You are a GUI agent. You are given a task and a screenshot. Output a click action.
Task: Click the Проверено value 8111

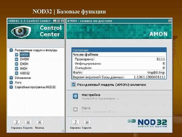pyautogui.click(x=161, y=59)
